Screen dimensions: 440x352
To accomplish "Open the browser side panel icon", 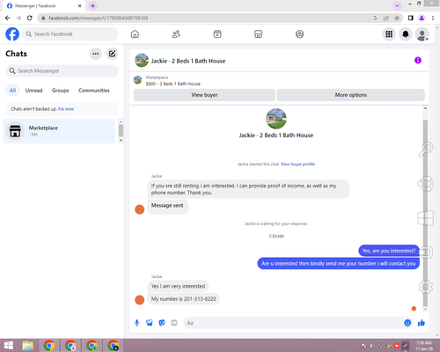I will (411, 18).
